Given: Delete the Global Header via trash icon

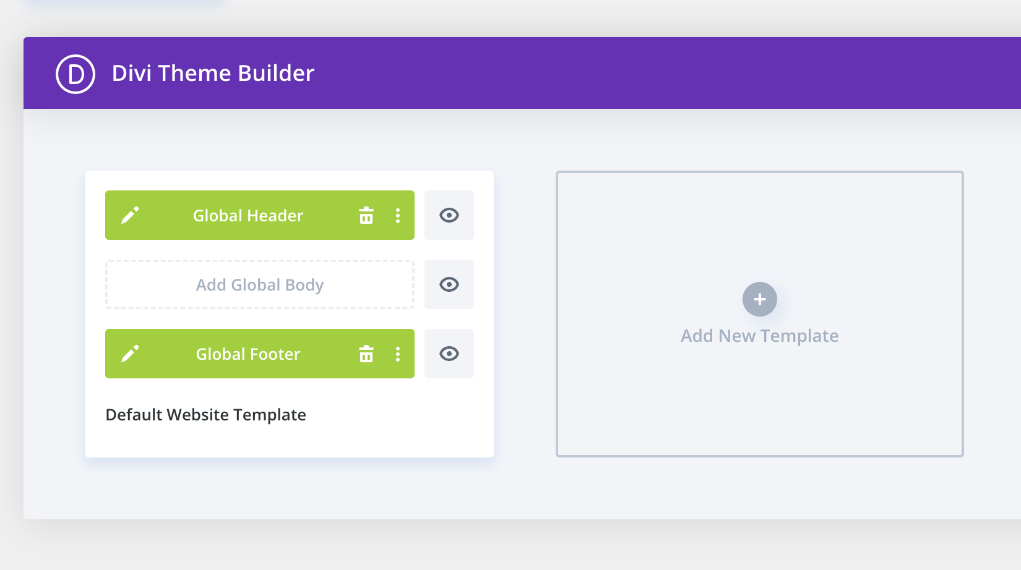Looking at the screenshot, I should coord(366,216).
